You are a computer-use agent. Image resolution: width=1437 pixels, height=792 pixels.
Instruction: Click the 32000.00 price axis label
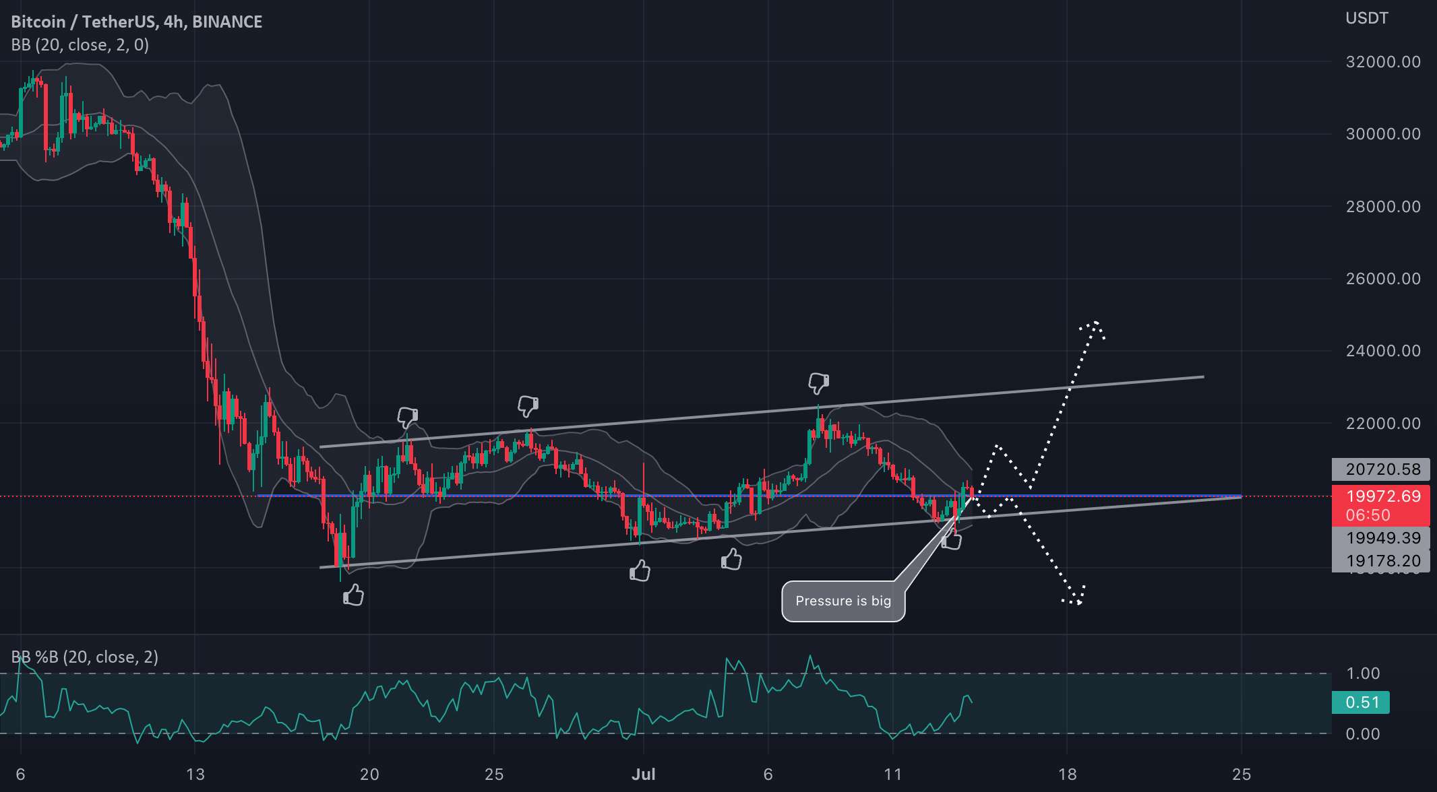pyautogui.click(x=1383, y=62)
